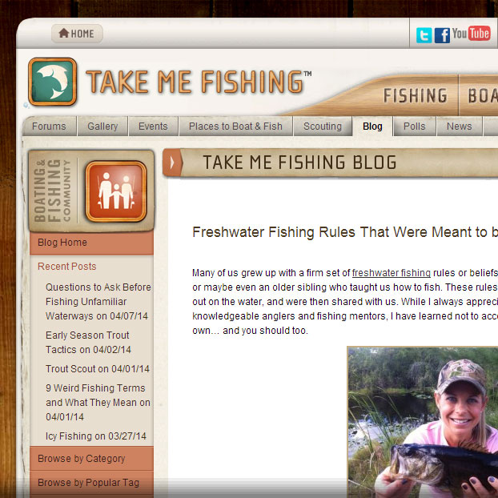Click the orange family community icon
The image size is (498, 498).
pos(116,191)
